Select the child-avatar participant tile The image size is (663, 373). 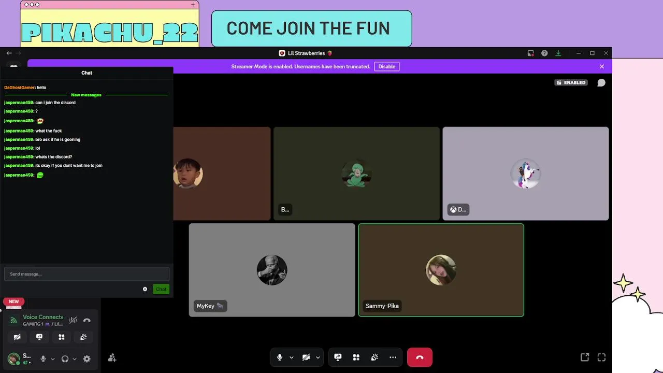[222, 174]
